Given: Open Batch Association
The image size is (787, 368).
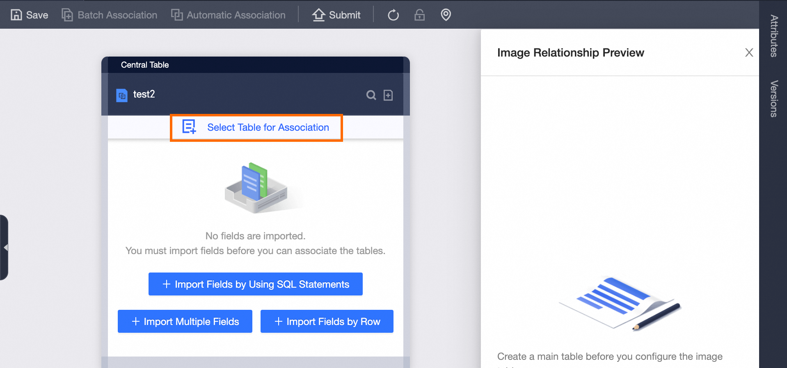Looking at the screenshot, I should tap(110, 15).
